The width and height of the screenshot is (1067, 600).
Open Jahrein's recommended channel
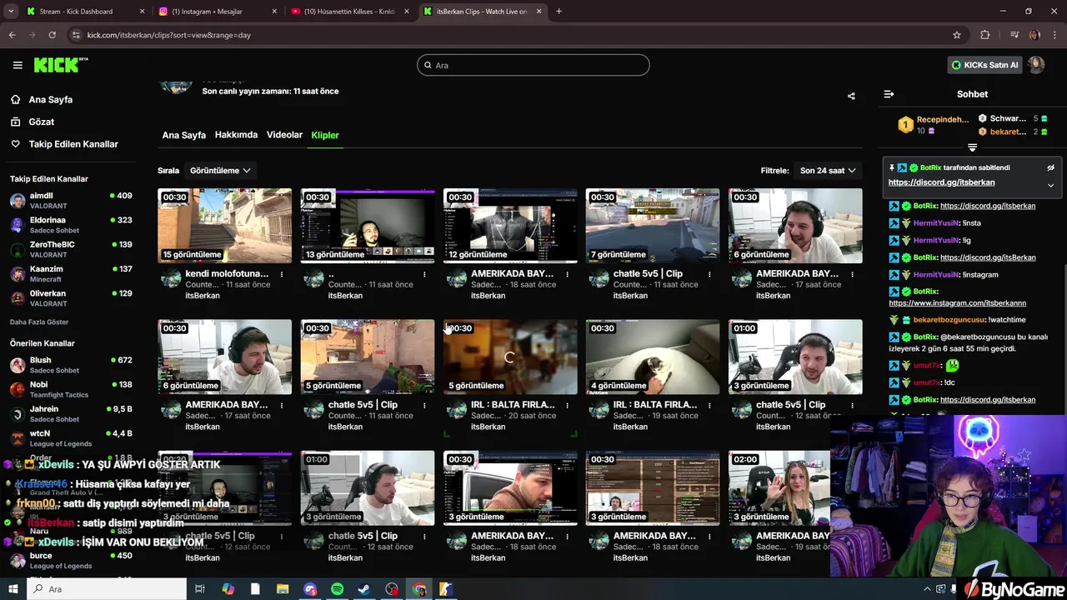click(71, 413)
